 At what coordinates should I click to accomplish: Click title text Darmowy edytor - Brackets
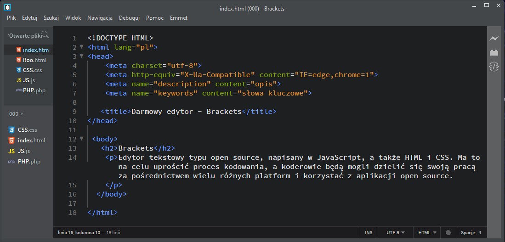click(187, 112)
